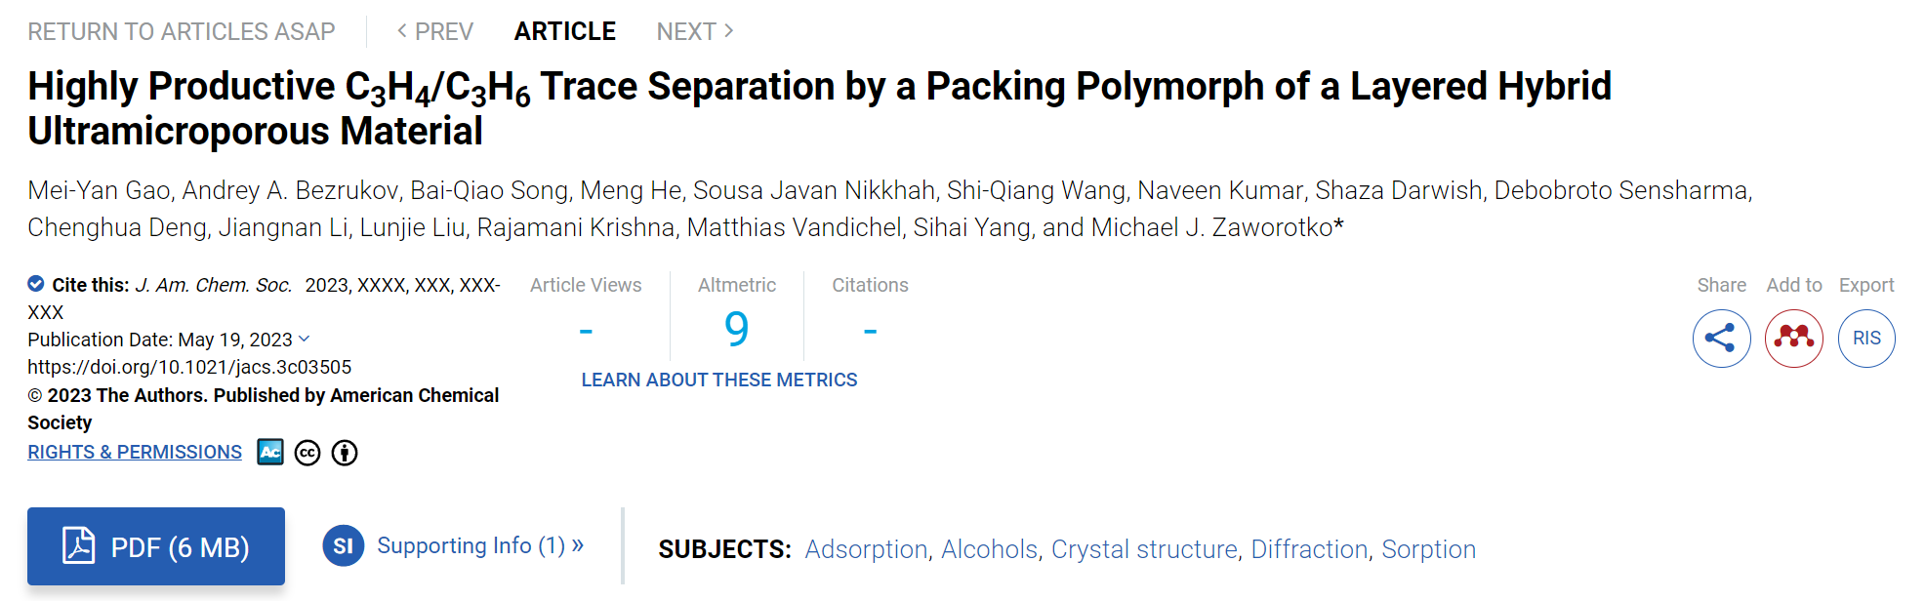View the Altmetric score 9

(x=737, y=329)
